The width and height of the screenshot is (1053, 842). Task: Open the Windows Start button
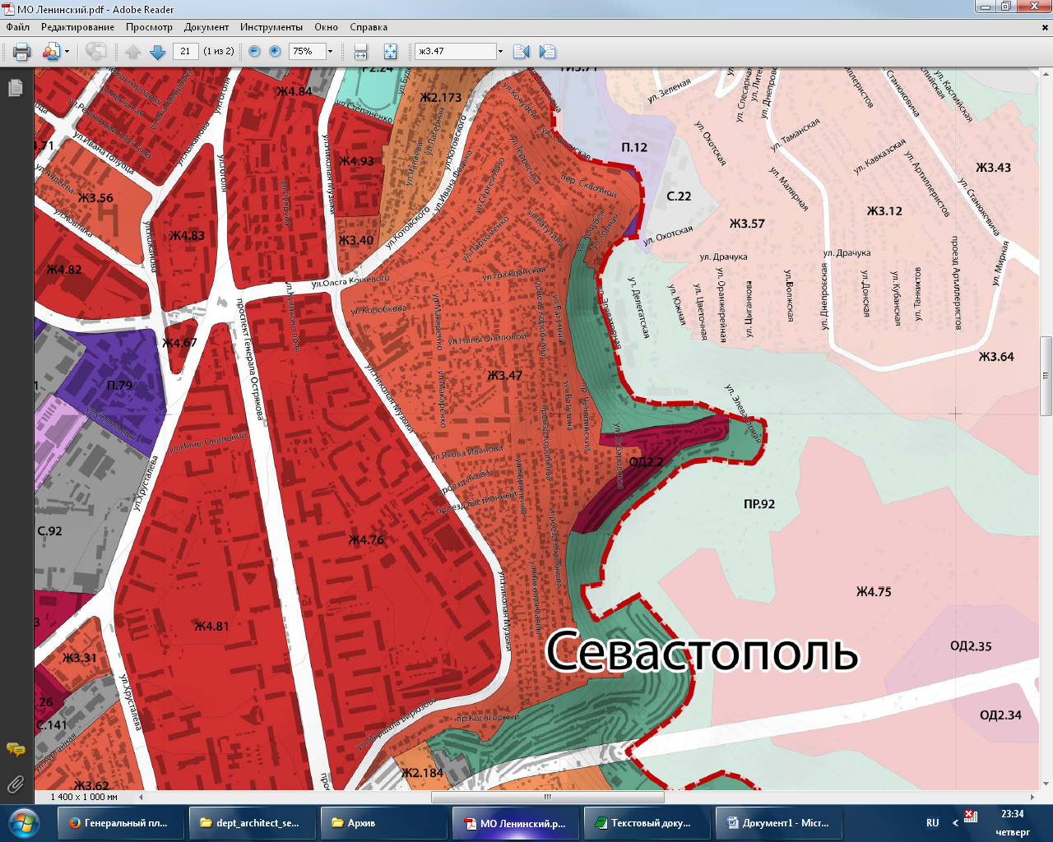pos(23,823)
